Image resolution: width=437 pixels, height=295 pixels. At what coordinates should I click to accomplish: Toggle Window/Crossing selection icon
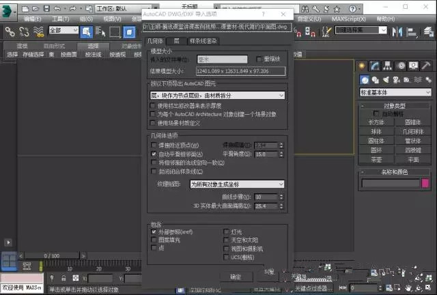tap(129, 32)
